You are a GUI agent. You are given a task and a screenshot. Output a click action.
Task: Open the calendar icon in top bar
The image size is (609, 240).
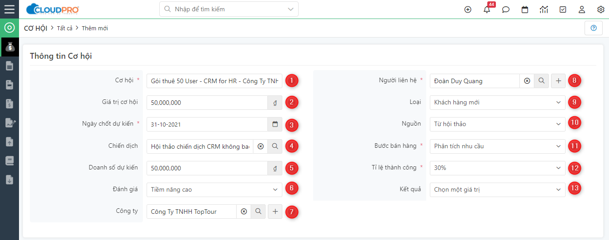(x=525, y=9)
